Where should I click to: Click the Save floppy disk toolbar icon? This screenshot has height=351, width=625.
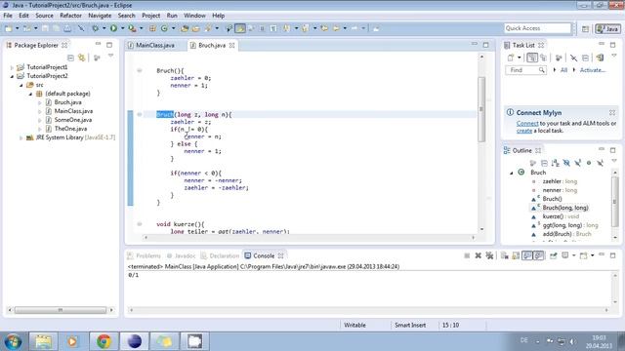tap(45, 28)
